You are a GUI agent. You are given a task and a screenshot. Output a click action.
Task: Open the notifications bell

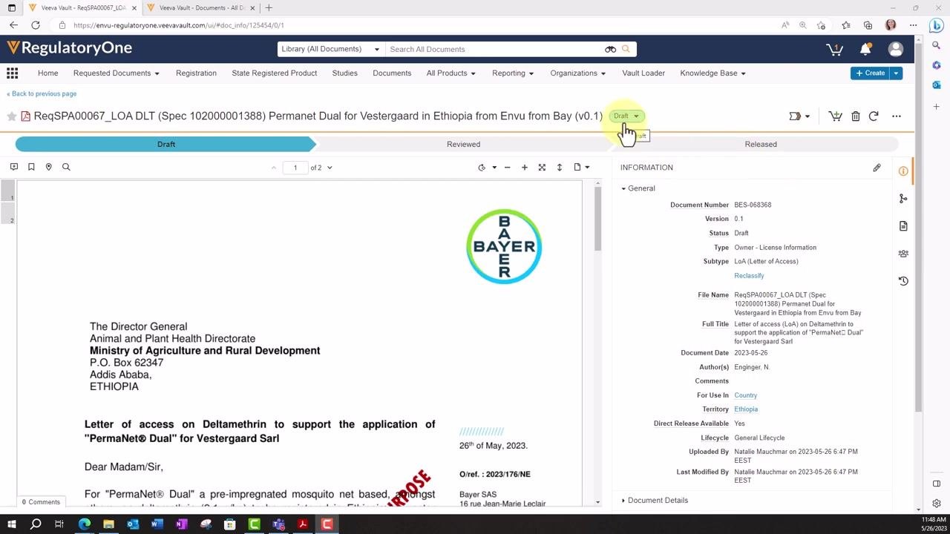[865, 49]
